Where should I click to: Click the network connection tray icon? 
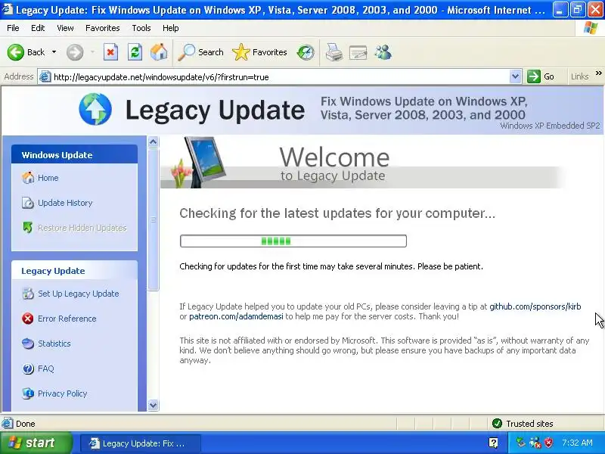(x=535, y=443)
